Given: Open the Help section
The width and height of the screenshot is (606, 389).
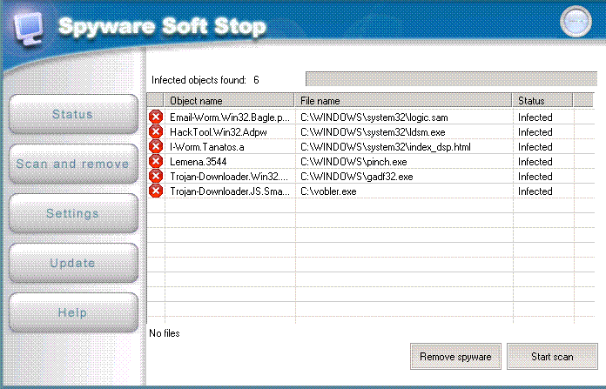Looking at the screenshot, I should click(73, 312).
